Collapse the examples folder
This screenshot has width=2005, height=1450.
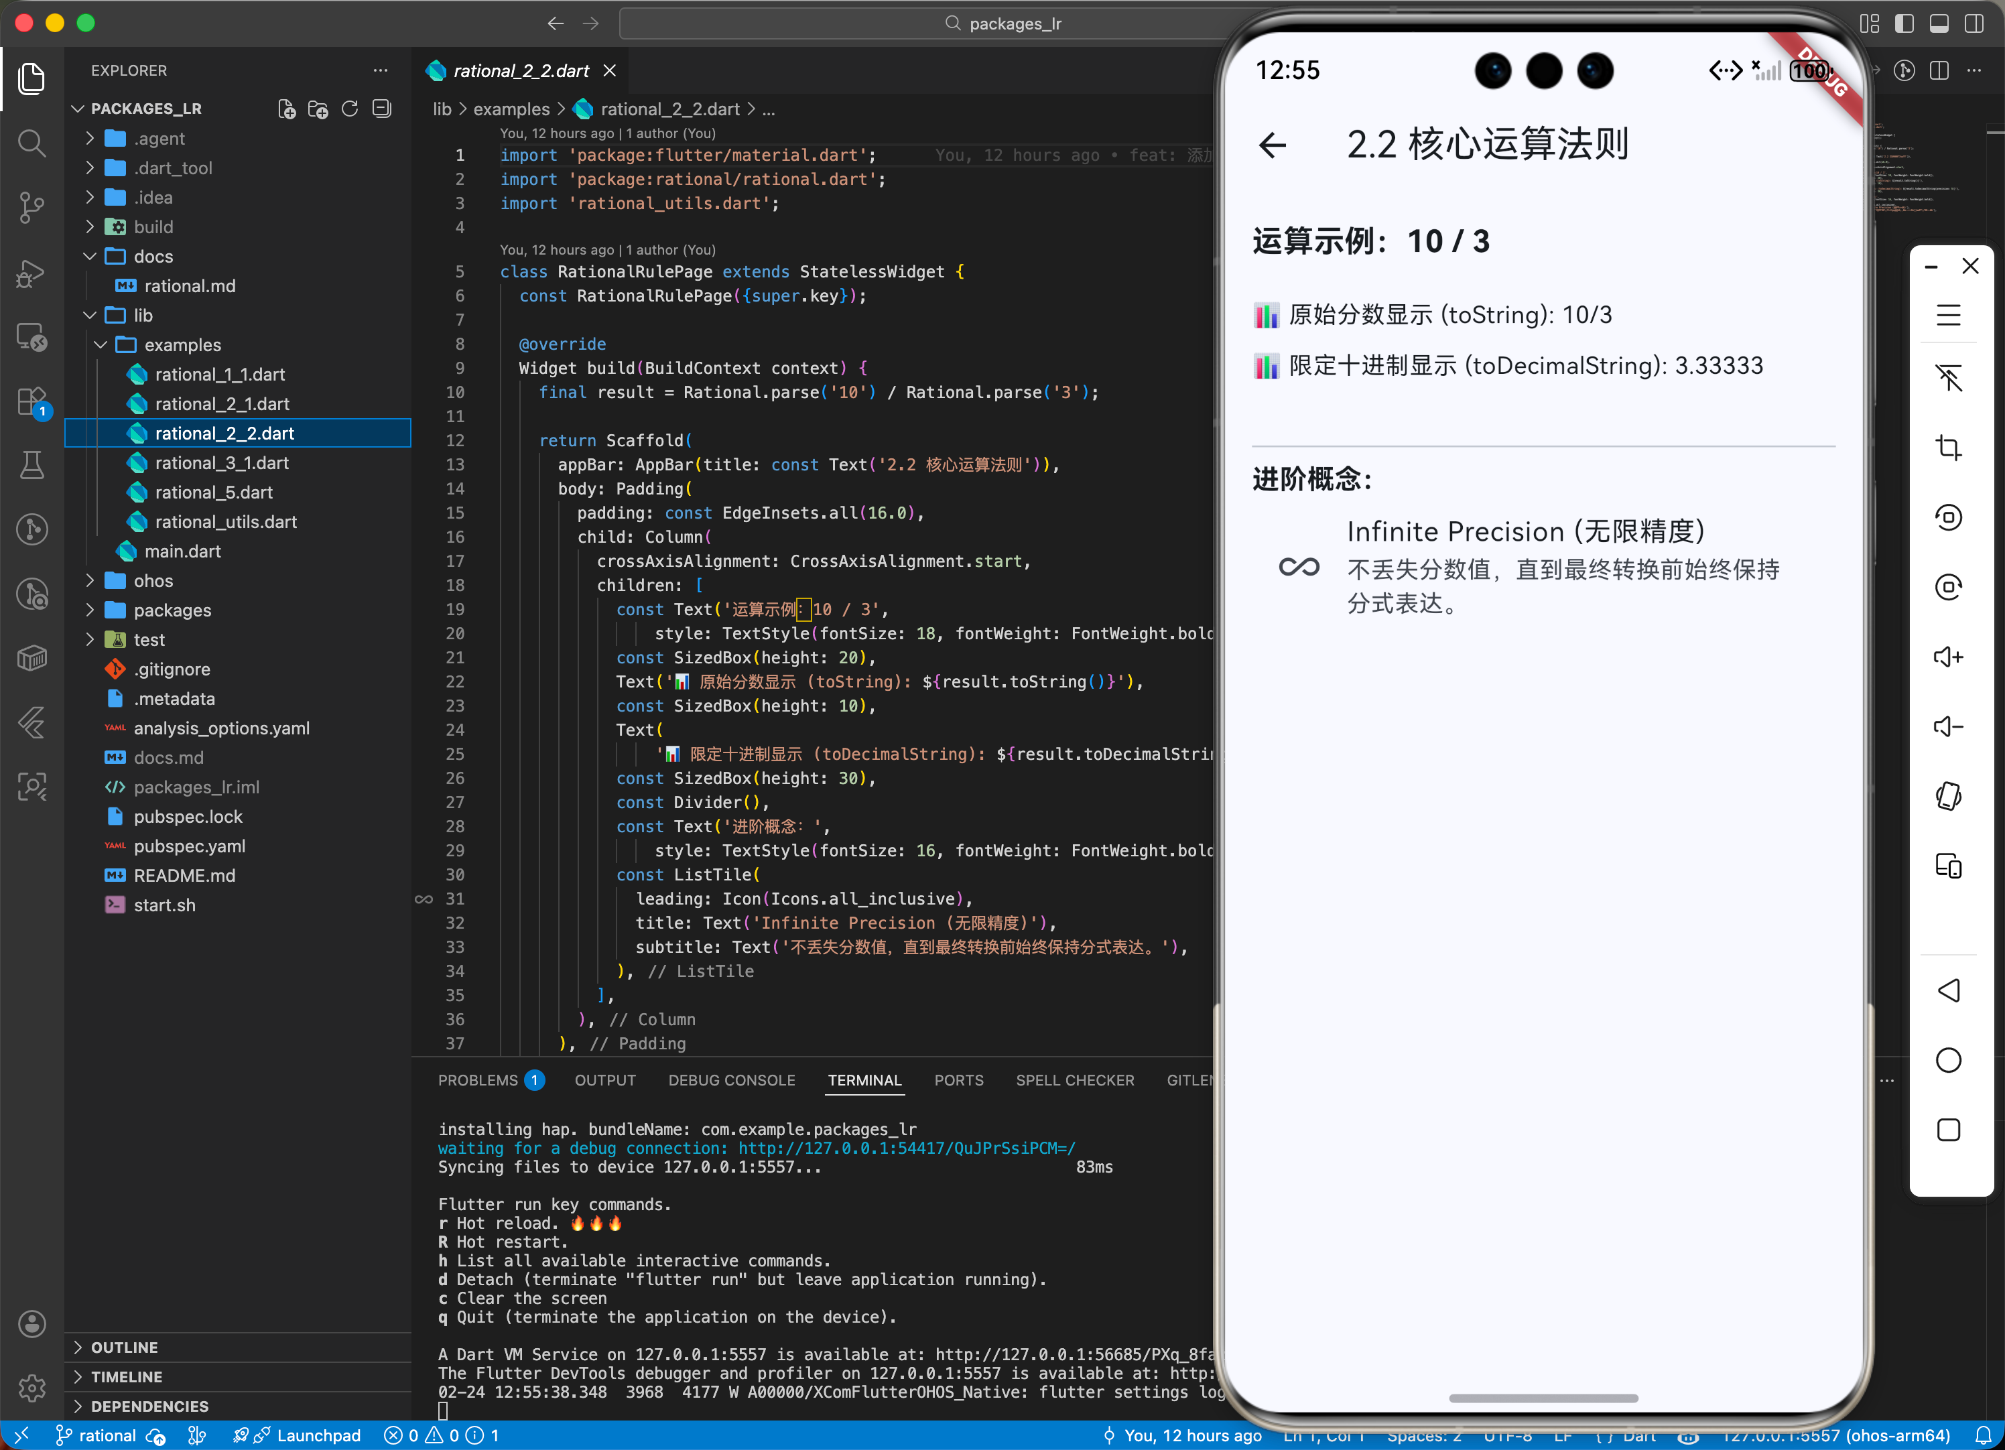click(x=100, y=345)
